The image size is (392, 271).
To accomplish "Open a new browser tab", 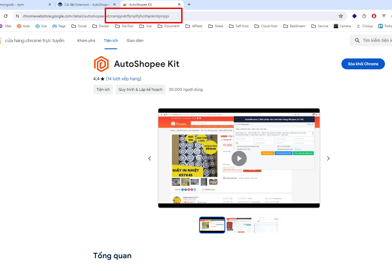I will point(189,4).
